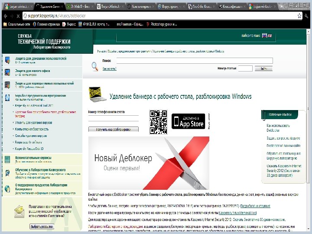Focus the Номер статьи input field
This screenshot has width=312, height=234.
pos(245,68)
